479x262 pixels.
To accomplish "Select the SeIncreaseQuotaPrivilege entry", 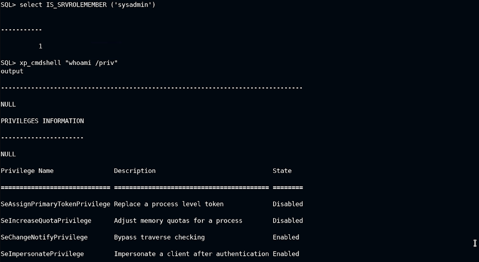I will tap(46, 220).
